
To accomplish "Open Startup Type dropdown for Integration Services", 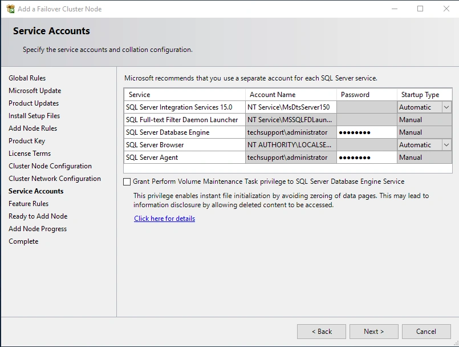I will 446,107.
